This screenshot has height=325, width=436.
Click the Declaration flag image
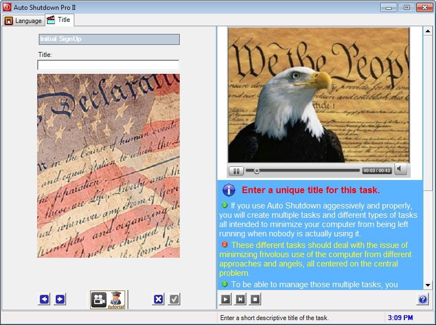tap(108, 165)
